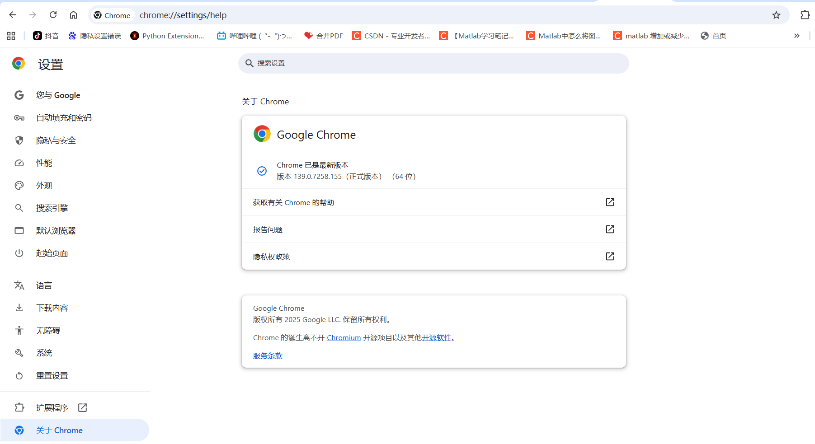Open the 获取有关 Chrome 的帮助 external link
Viewport: 815px width, 444px height.
[610, 202]
